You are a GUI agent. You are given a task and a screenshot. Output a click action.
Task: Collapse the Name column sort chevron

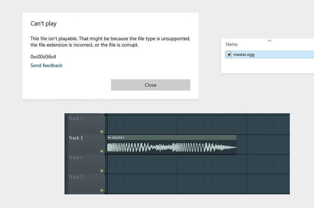pos(269,41)
